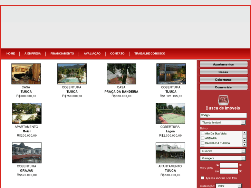Click the Casas button
The width and height of the screenshot is (251, 188).
pos(223,72)
